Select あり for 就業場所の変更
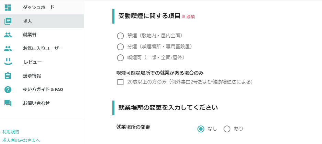This screenshot has width=322, height=144. click(227, 129)
